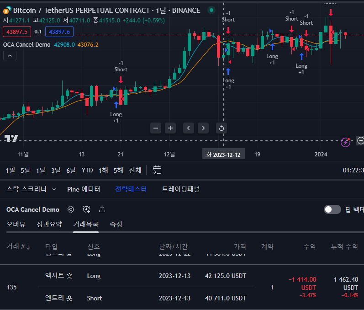
Task: Click the 타입 column header
Action: [51, 246]
